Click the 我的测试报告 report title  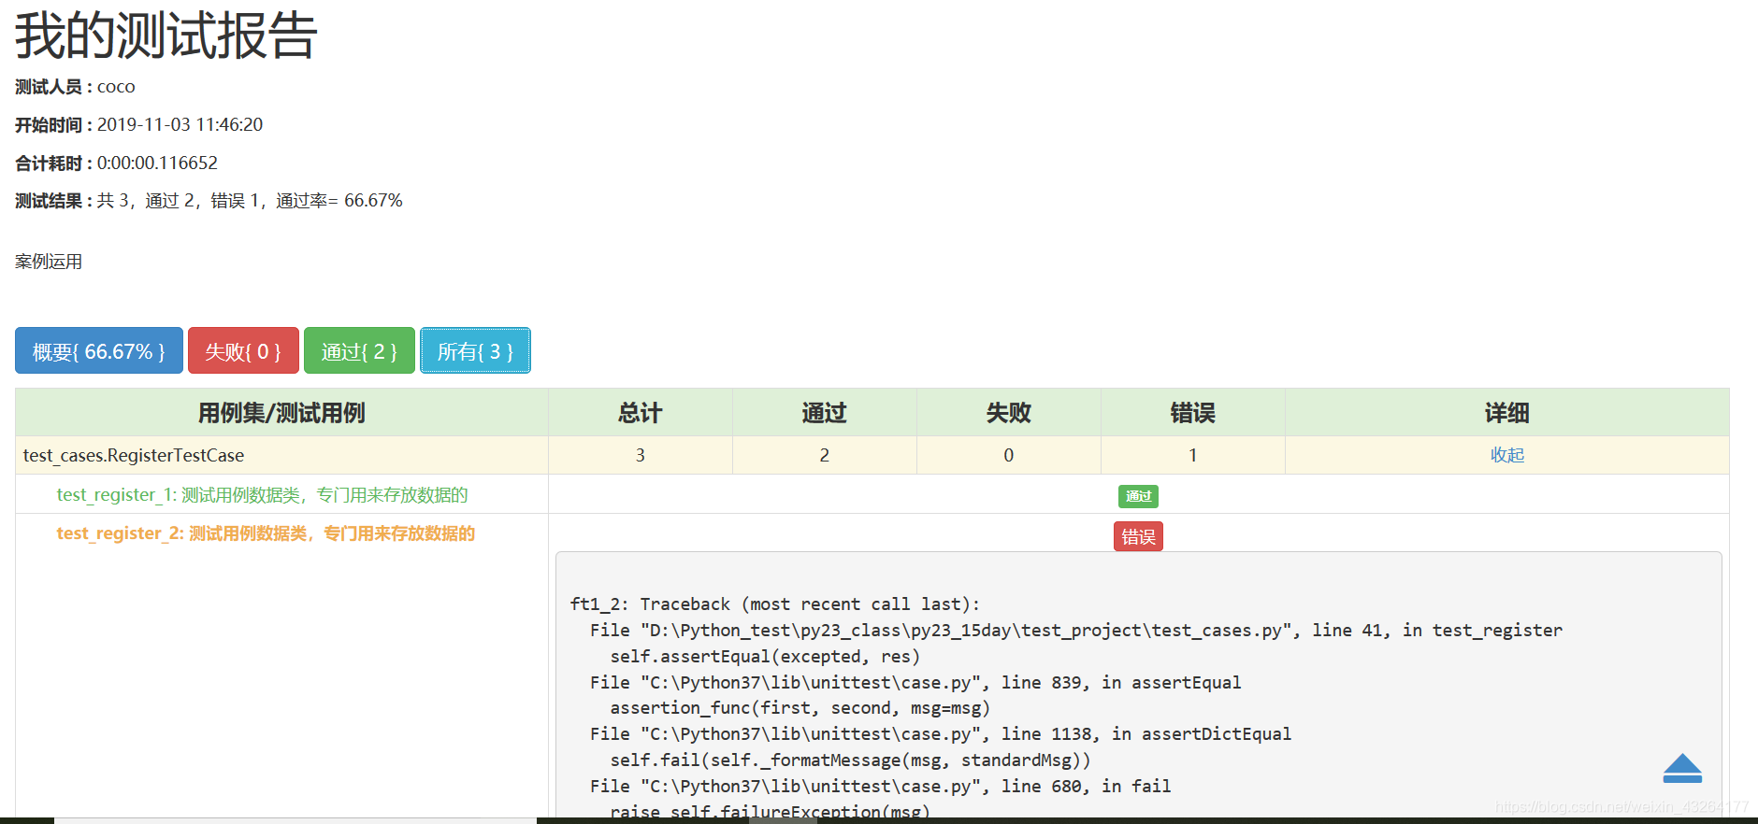[166, 36]
